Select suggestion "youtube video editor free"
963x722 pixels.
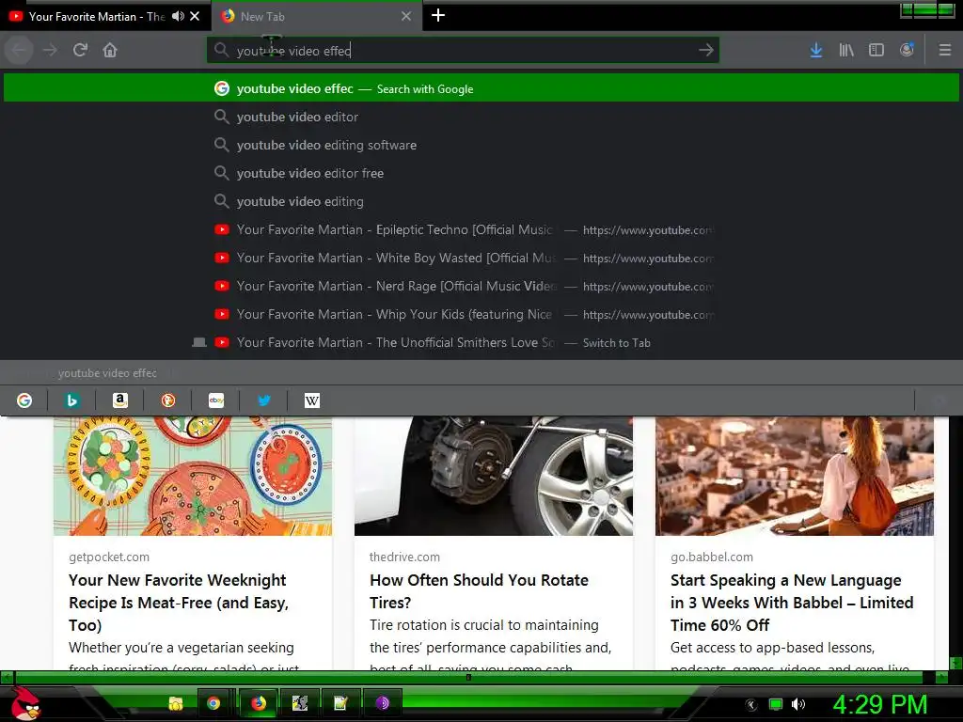tap(481, 173)
